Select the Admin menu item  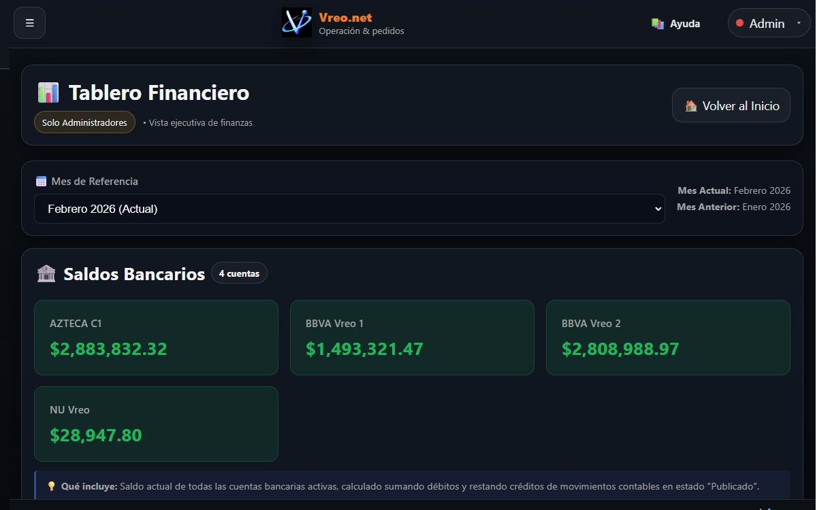tap(768, 22)
